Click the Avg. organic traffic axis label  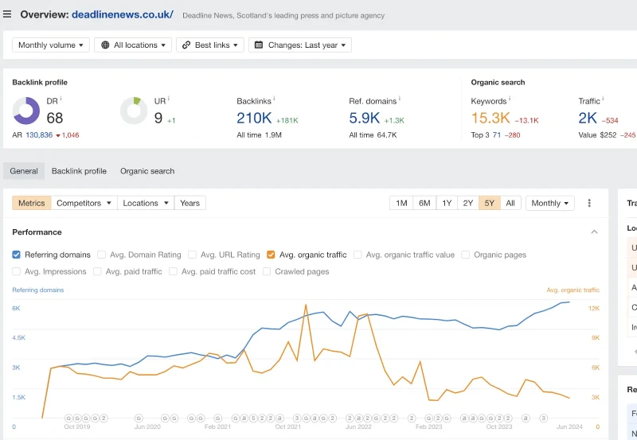coord(573,290)
